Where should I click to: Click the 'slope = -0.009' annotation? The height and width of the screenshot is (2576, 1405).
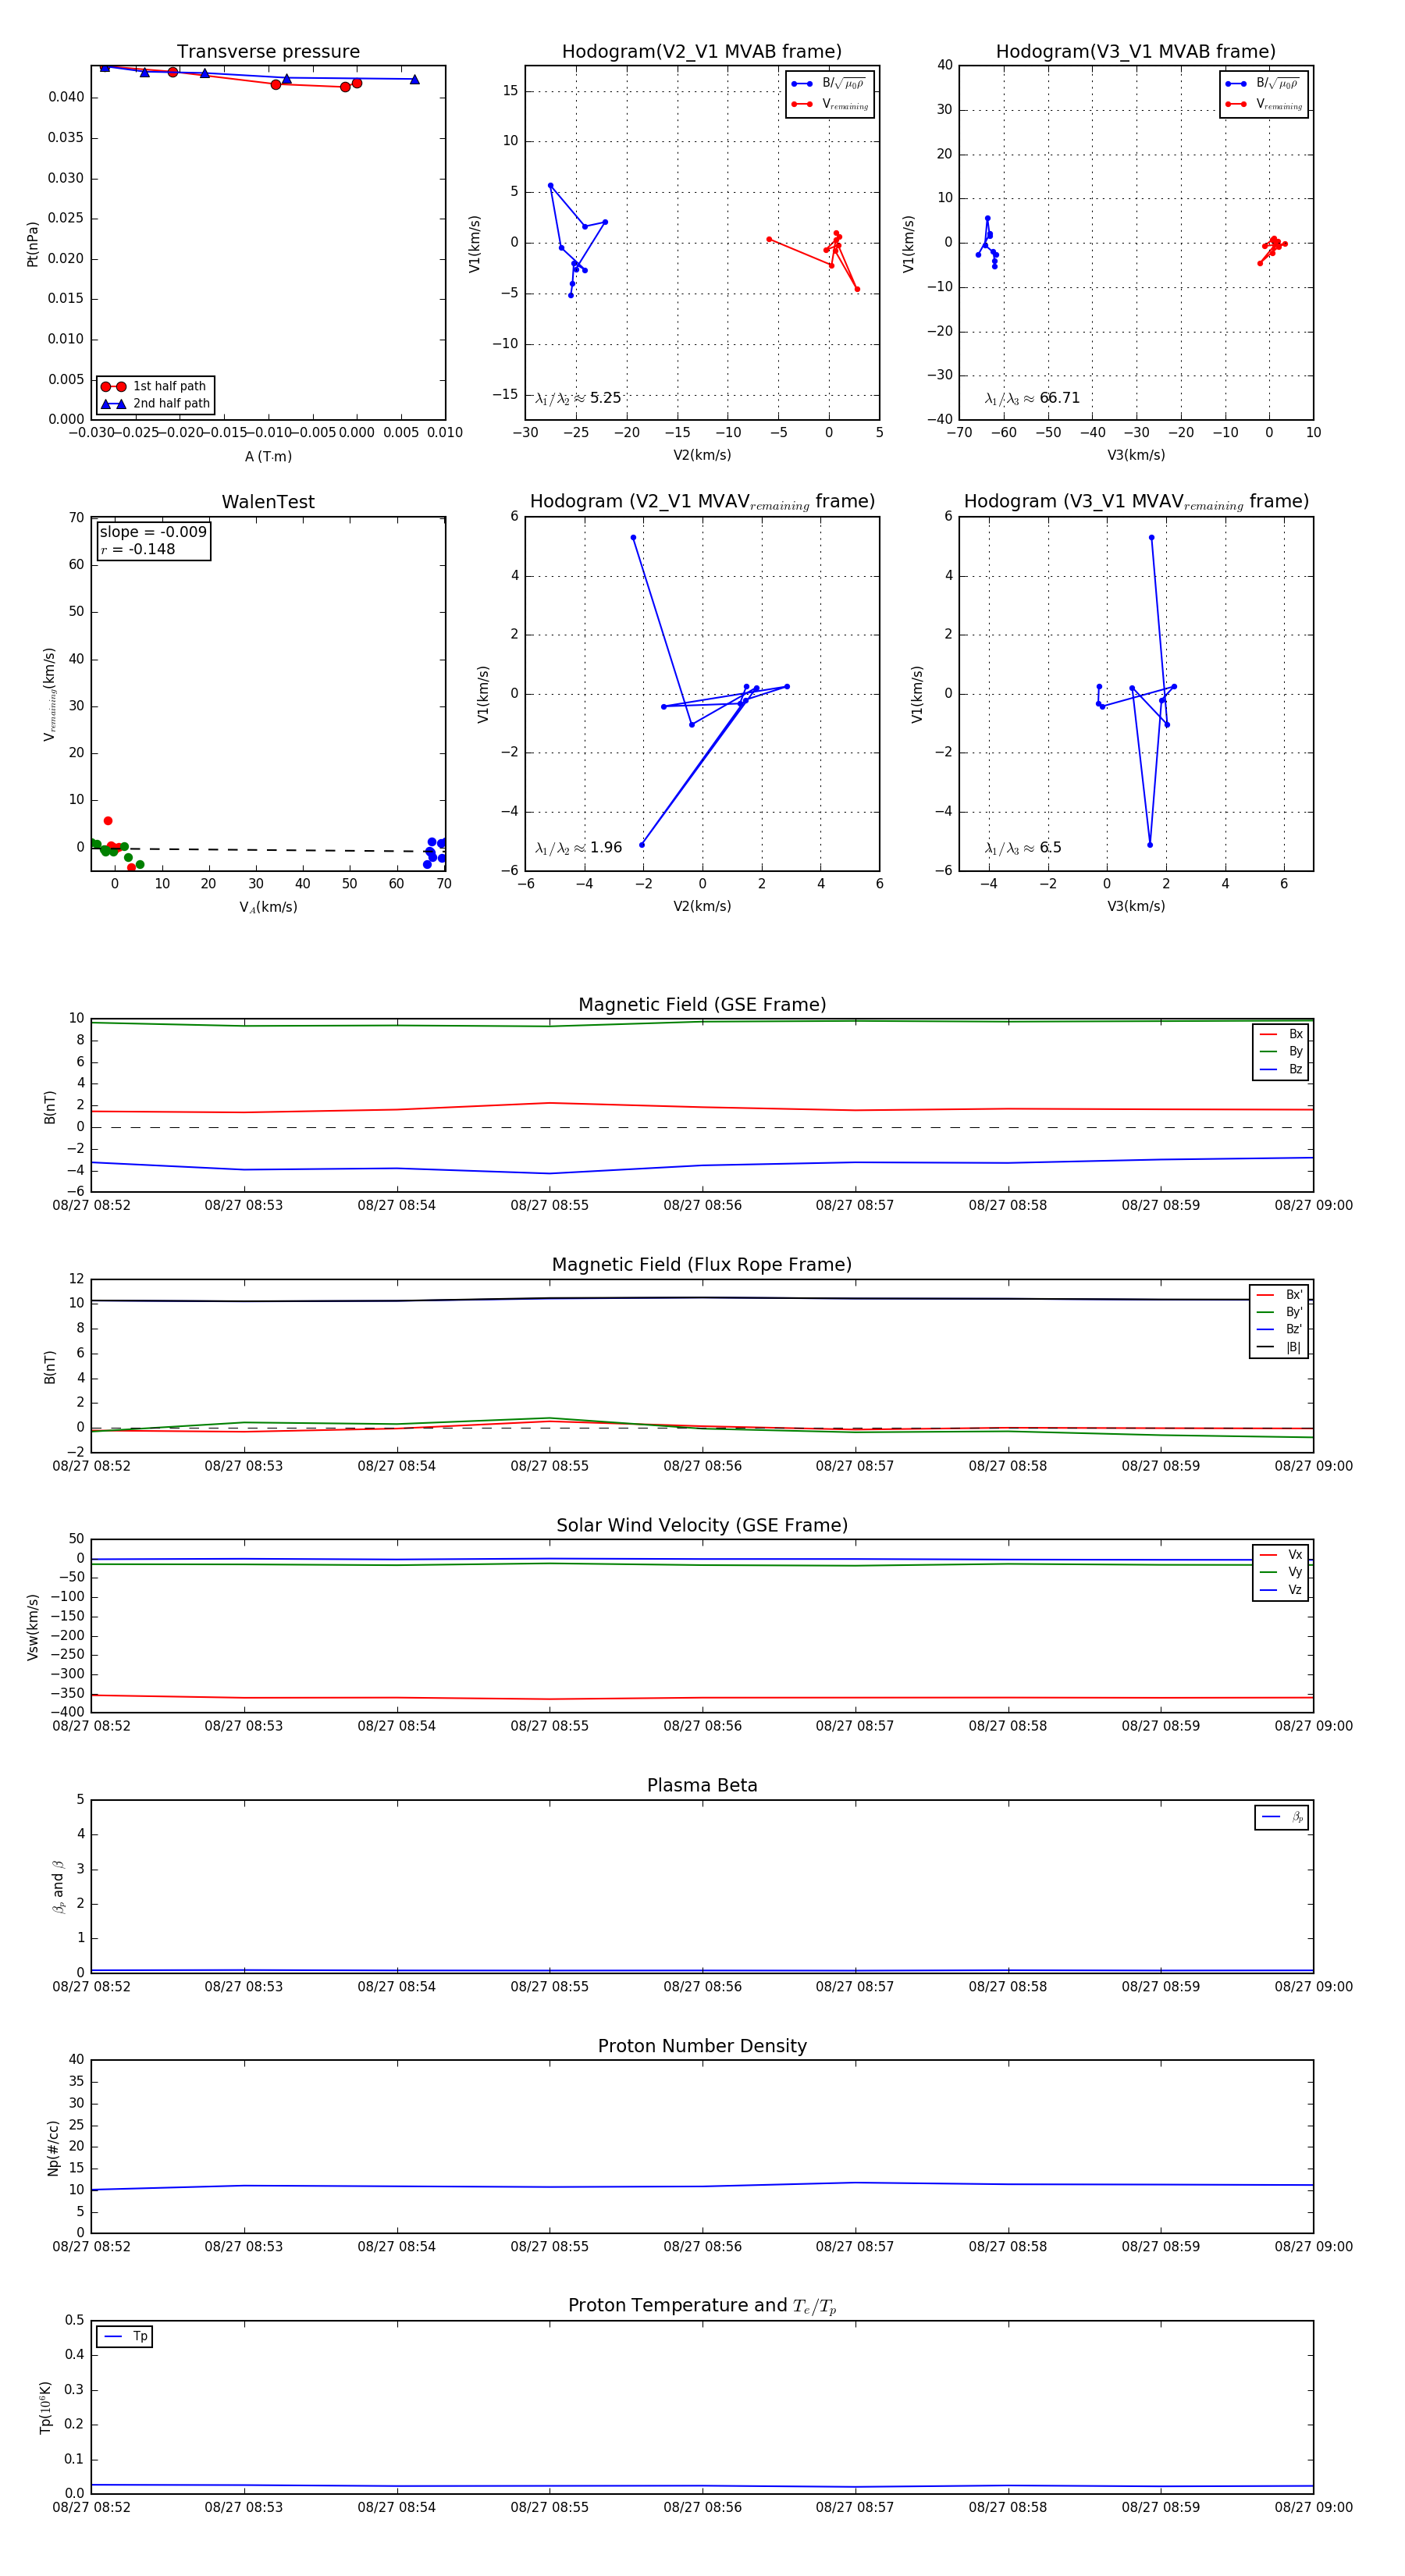(153, 532)
